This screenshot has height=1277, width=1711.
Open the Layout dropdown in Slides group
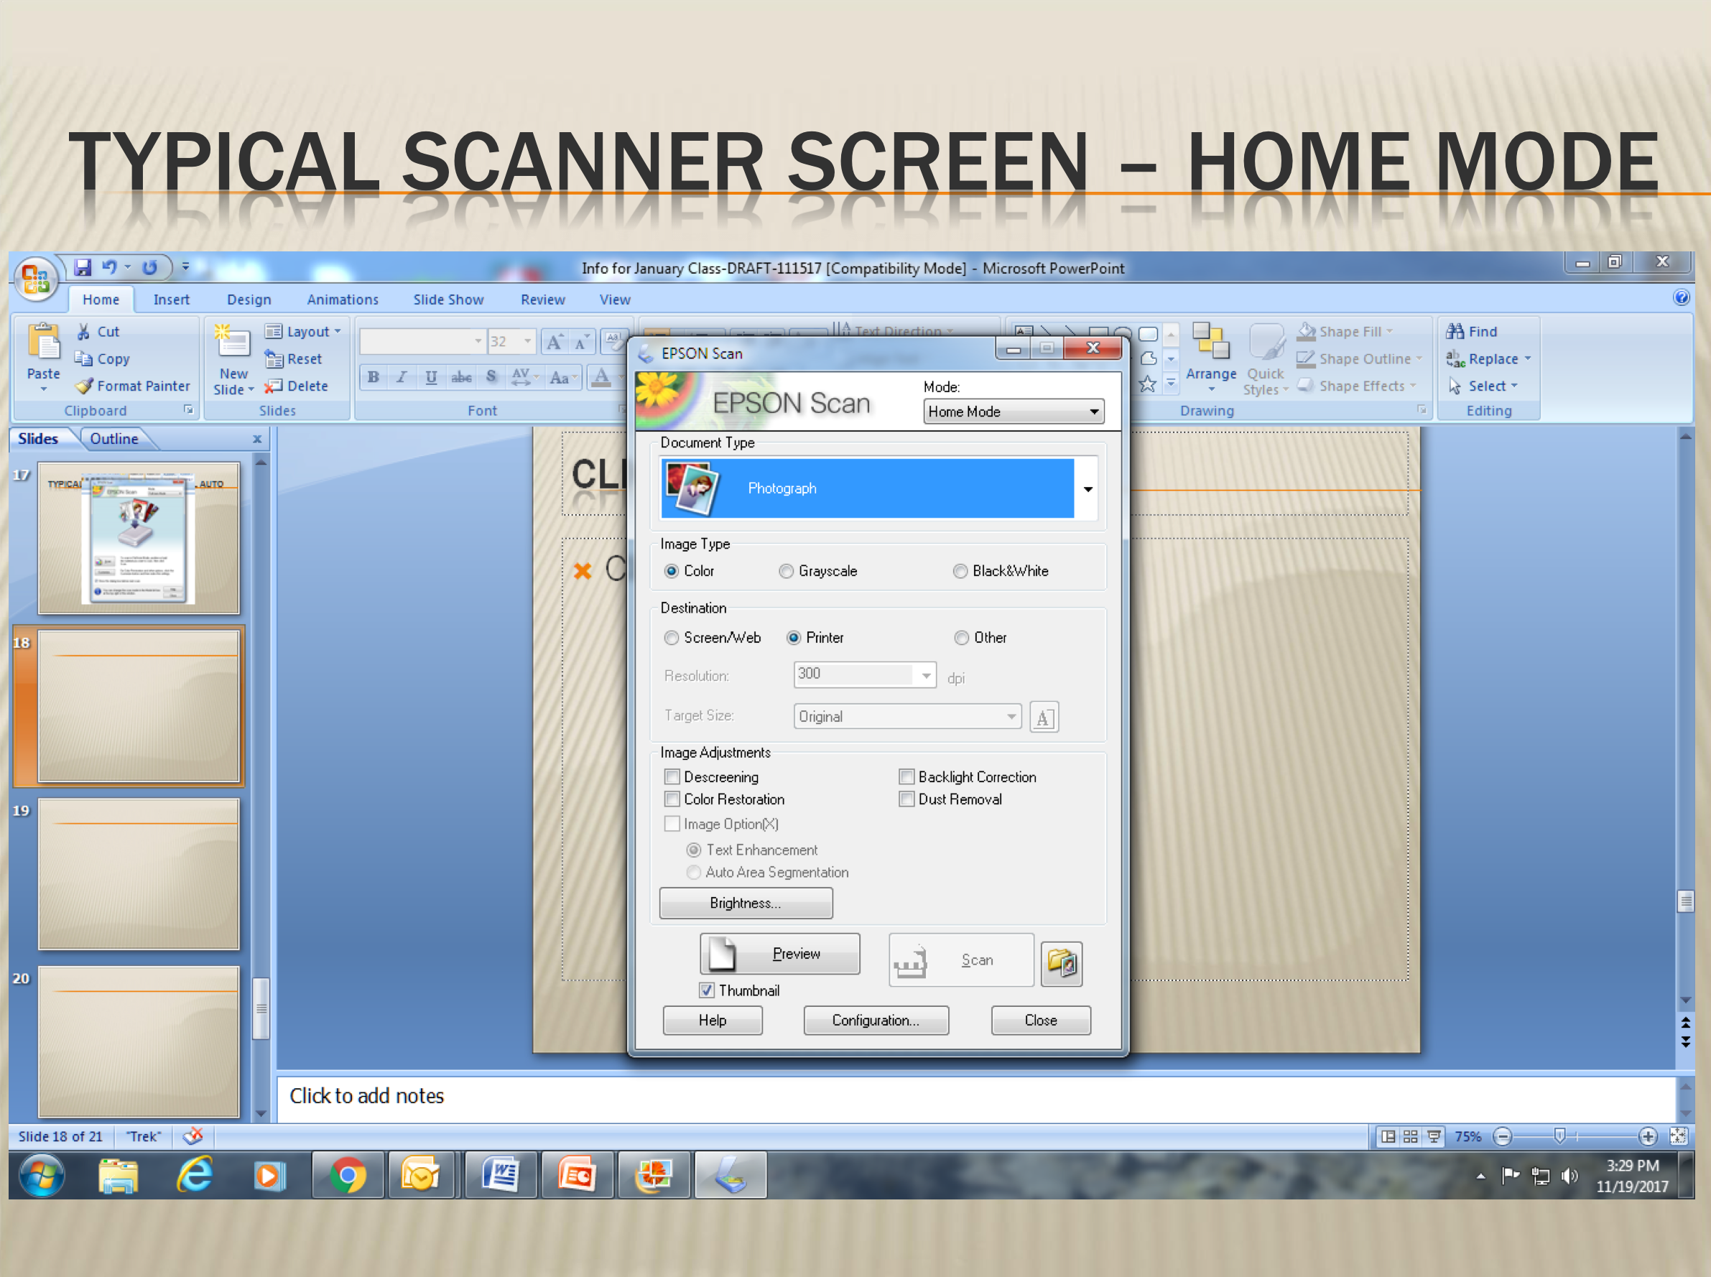click(303, 332)
